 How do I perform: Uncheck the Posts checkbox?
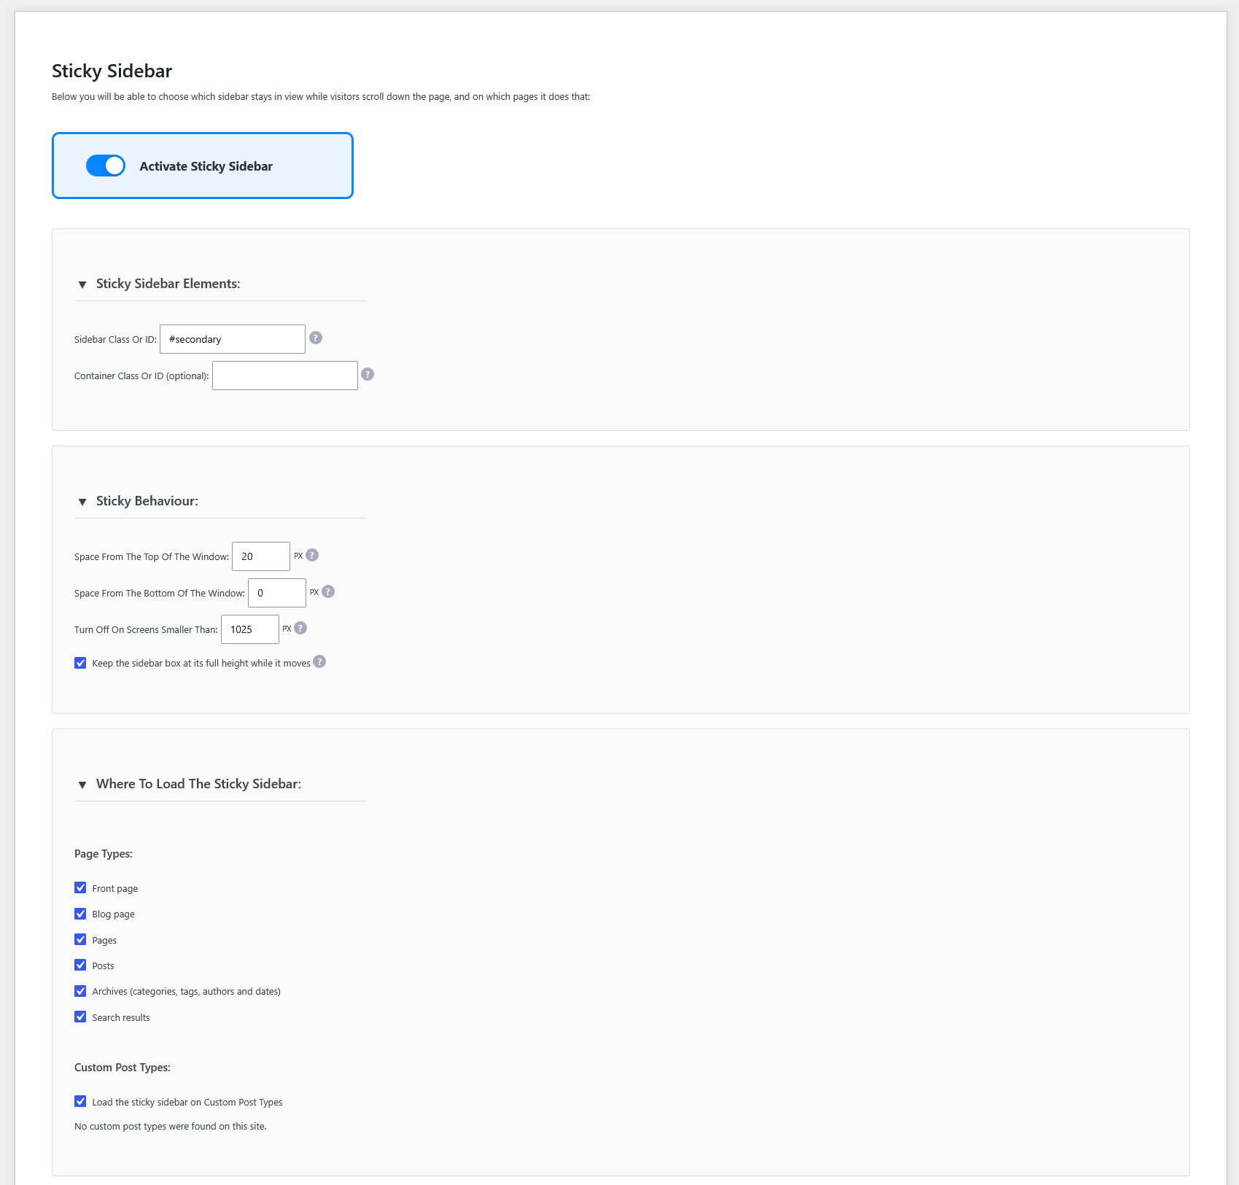click(x=80, y=965)
